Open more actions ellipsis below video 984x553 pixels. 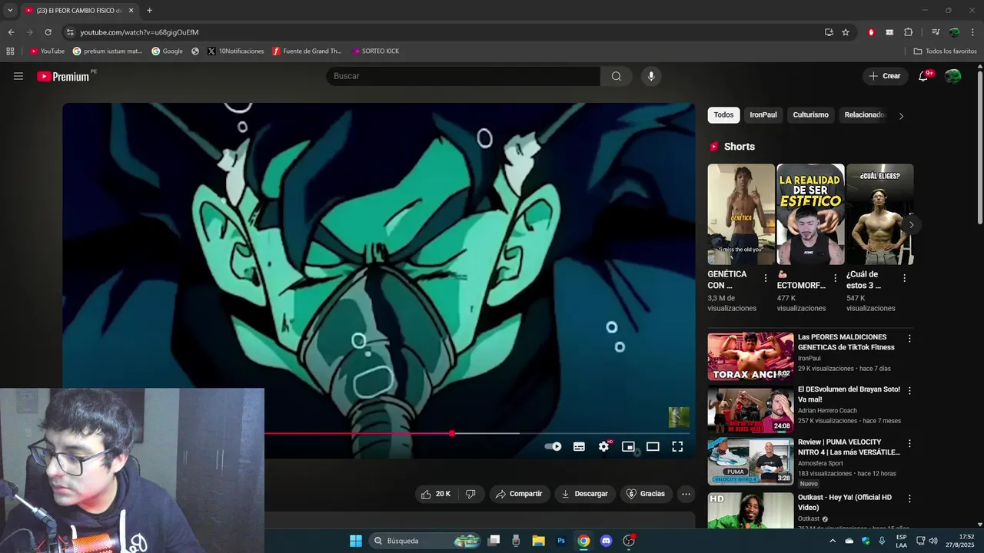click(x=686, y=494)
